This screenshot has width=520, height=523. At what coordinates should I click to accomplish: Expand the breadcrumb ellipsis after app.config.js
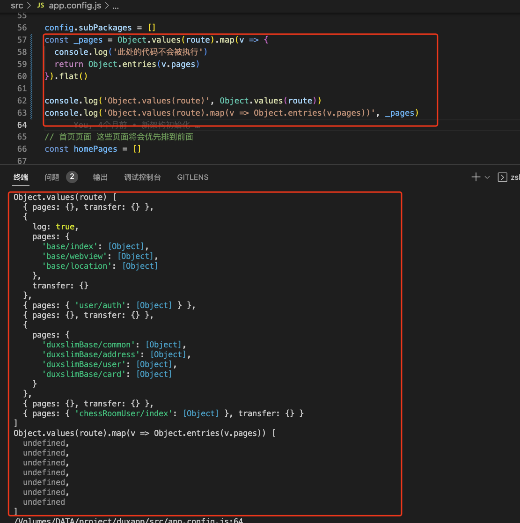[115, 6]
